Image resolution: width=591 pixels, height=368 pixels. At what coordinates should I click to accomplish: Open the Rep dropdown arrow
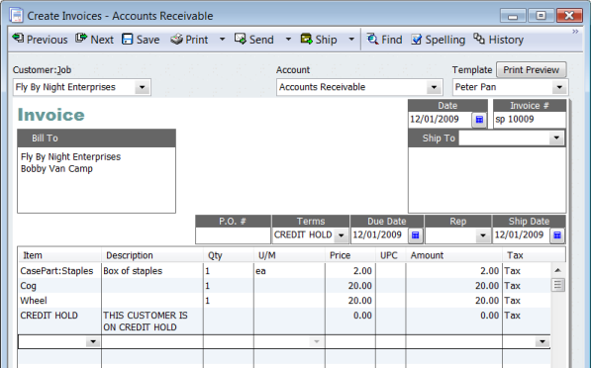tap(483, 235)
